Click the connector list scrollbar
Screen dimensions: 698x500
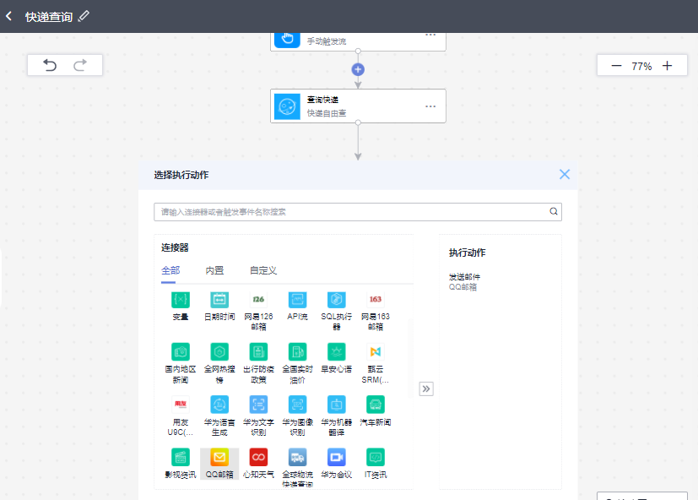(x=410, y=358)
